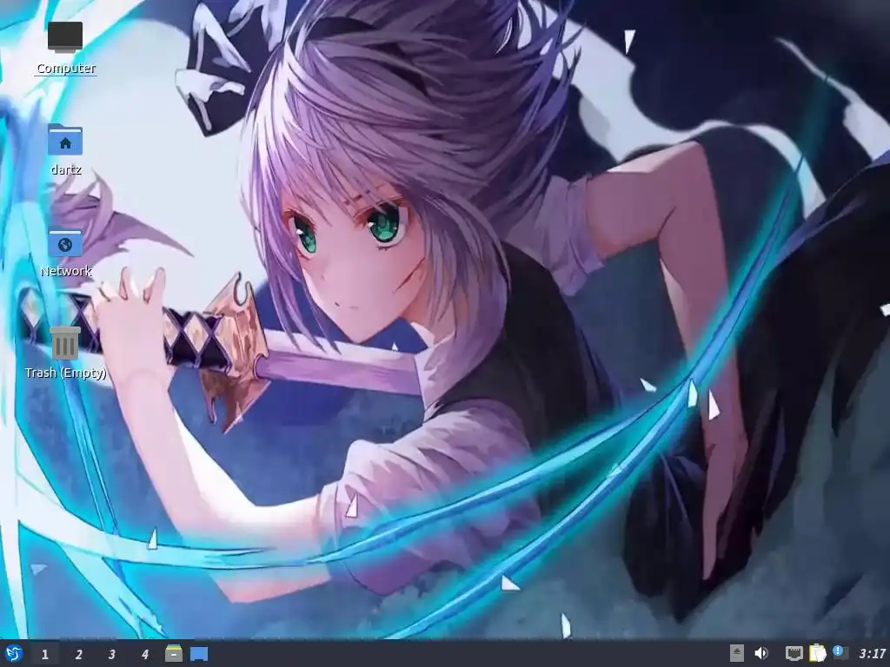Select the 'Computer' icon label text

[x=66, y=69]
